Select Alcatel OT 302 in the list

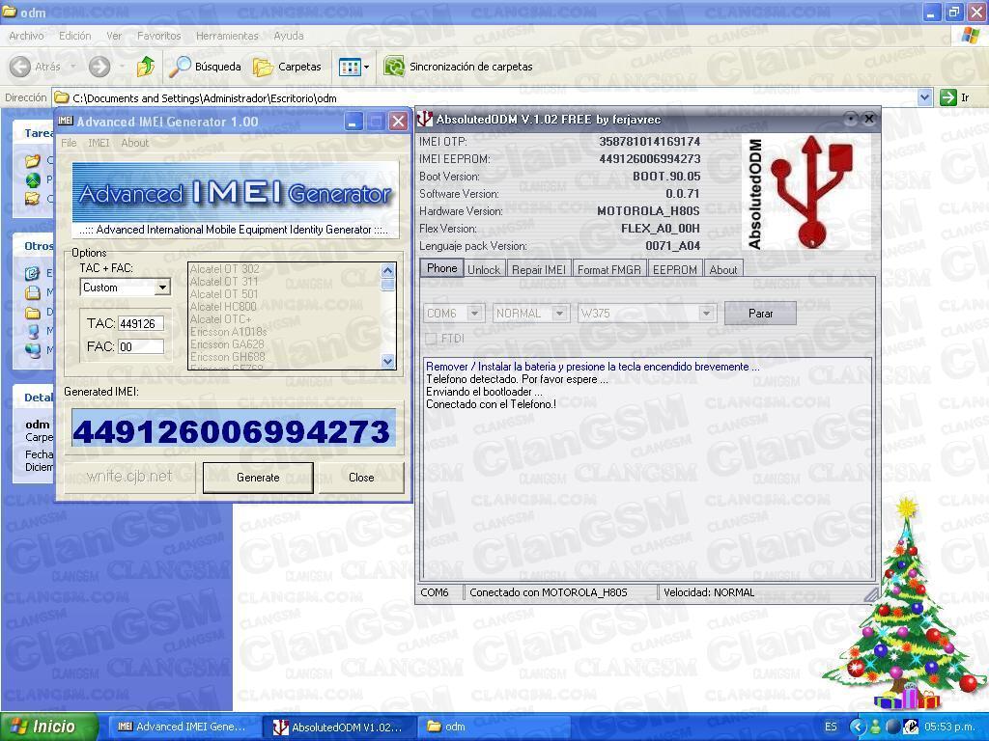point(224,269)
